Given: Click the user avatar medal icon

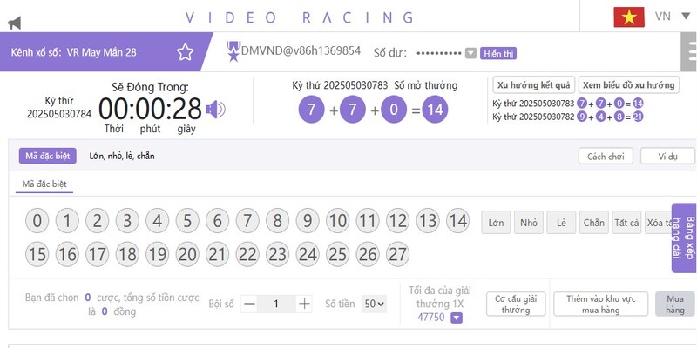Looking at the screenshot, I should [233, 52].
